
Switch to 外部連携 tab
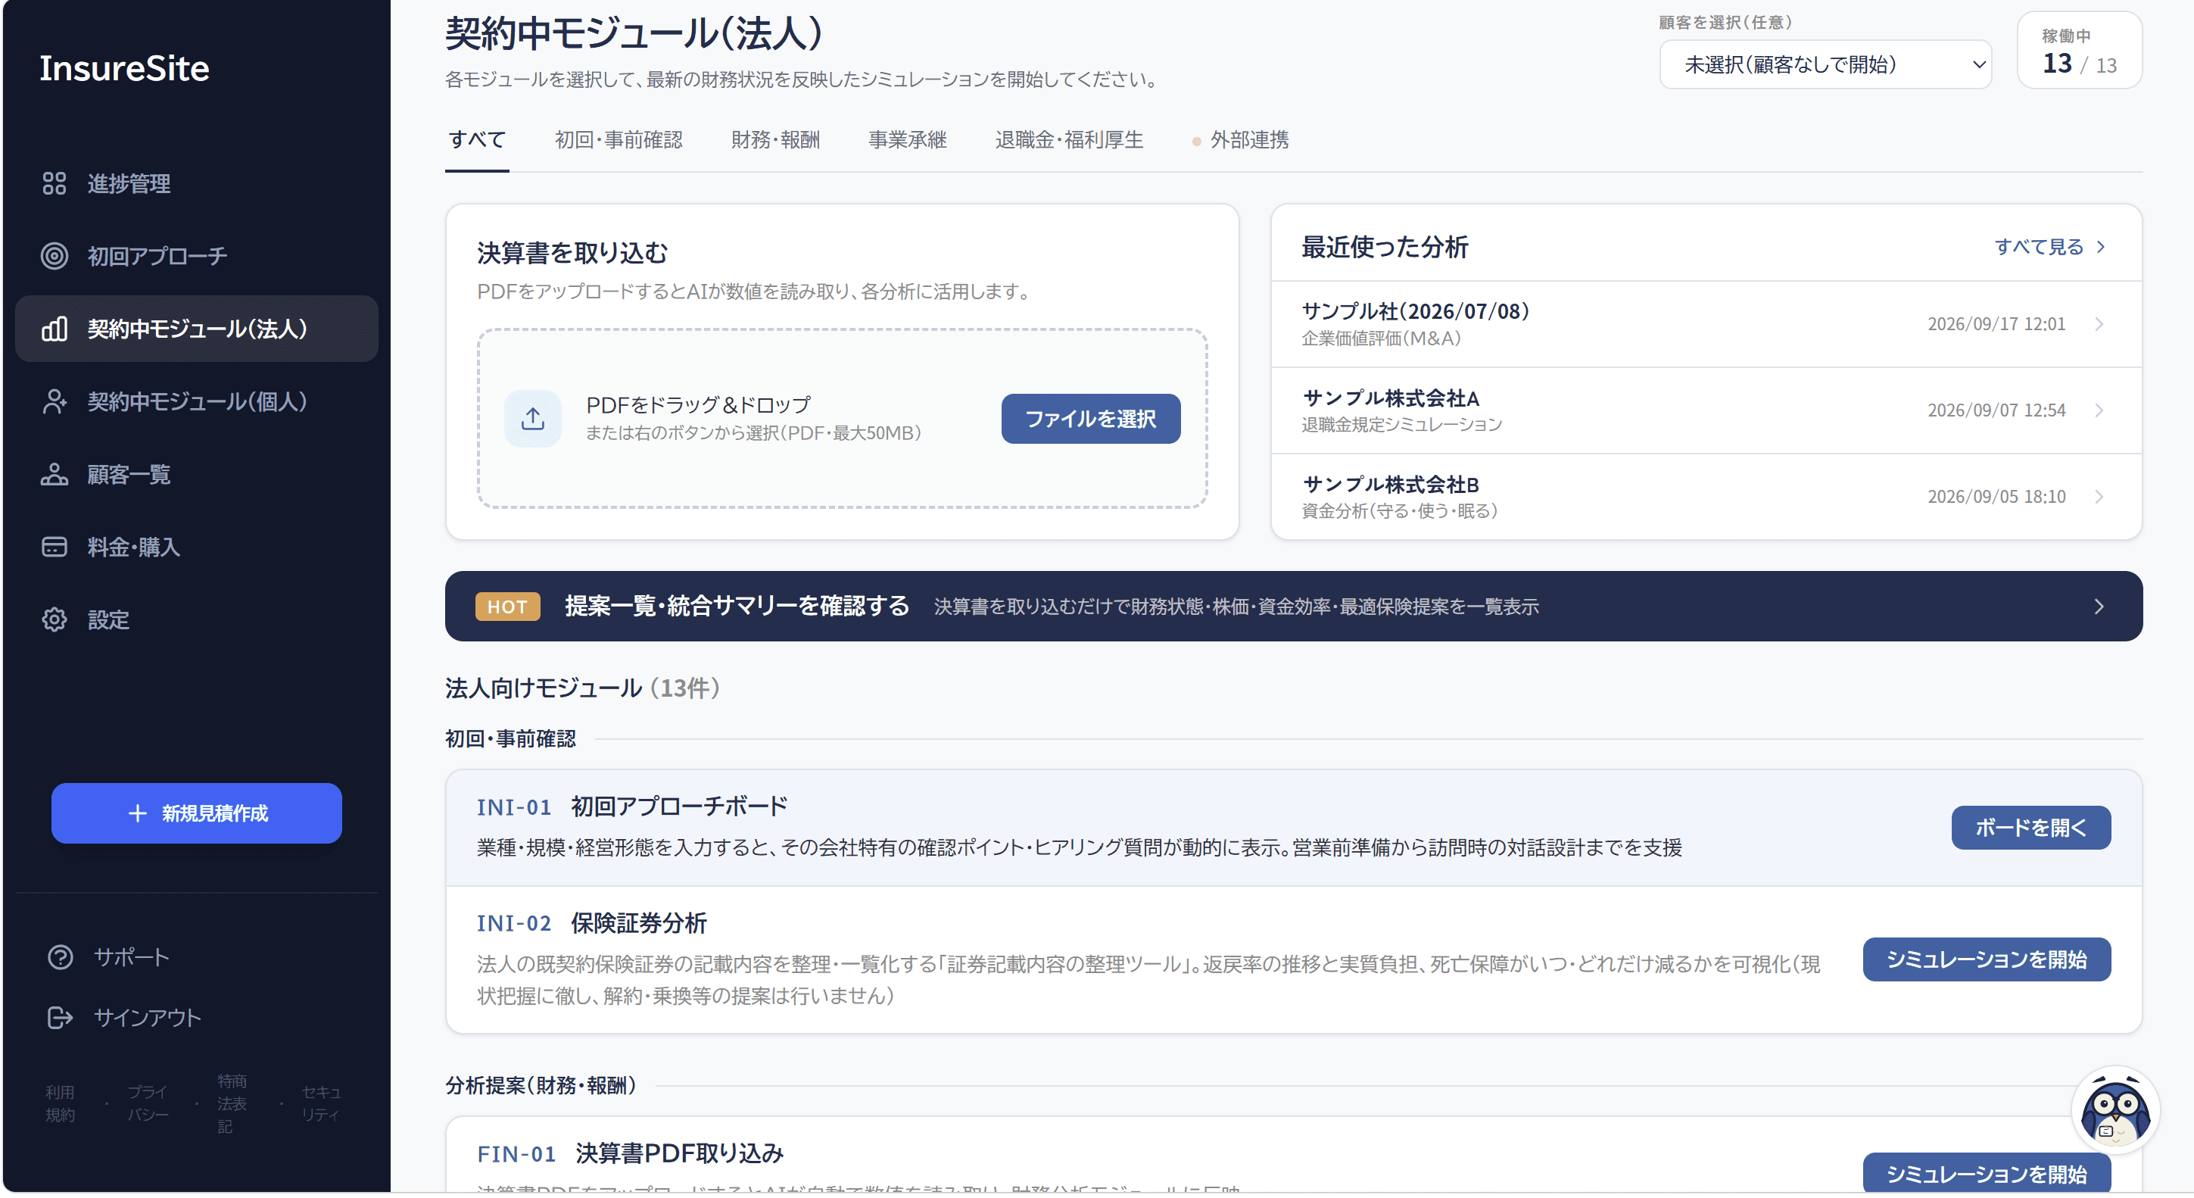point(1241,140)
